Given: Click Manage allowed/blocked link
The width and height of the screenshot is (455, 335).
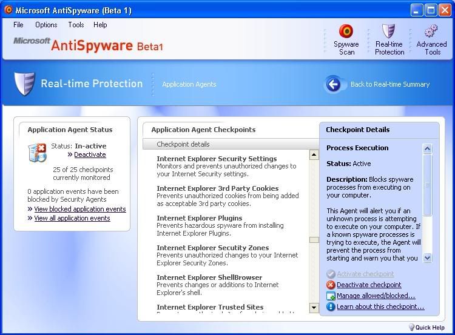Looking at the screenshot, I should coord(376,296).
